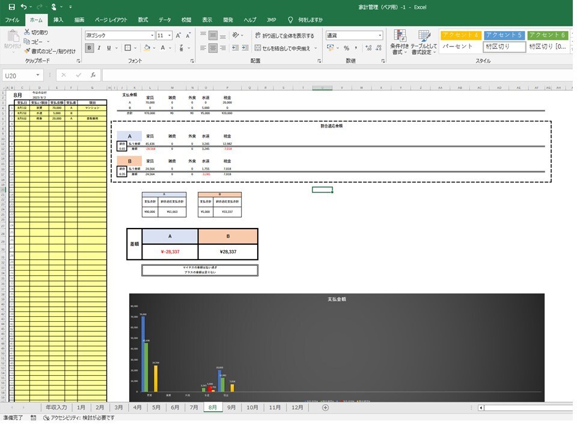Toggle Bold formatting button

[x=89, y=48]
